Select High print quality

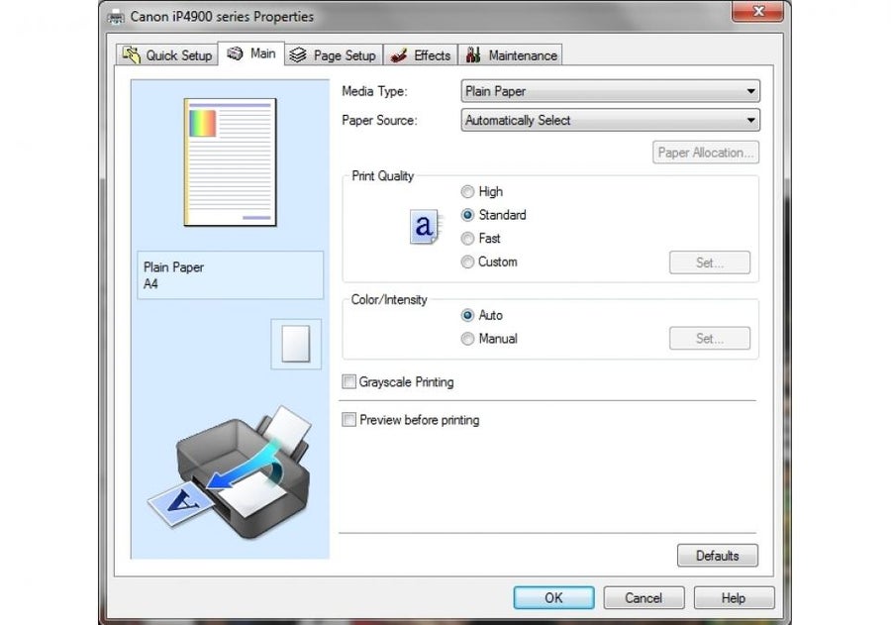467,191
